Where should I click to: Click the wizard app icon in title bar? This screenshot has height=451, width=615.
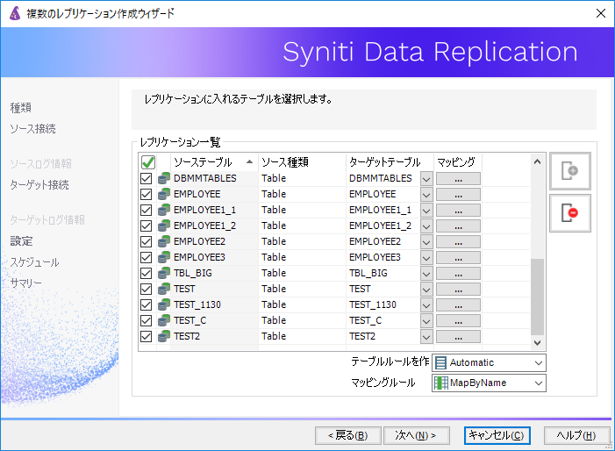tap(15, 13)
